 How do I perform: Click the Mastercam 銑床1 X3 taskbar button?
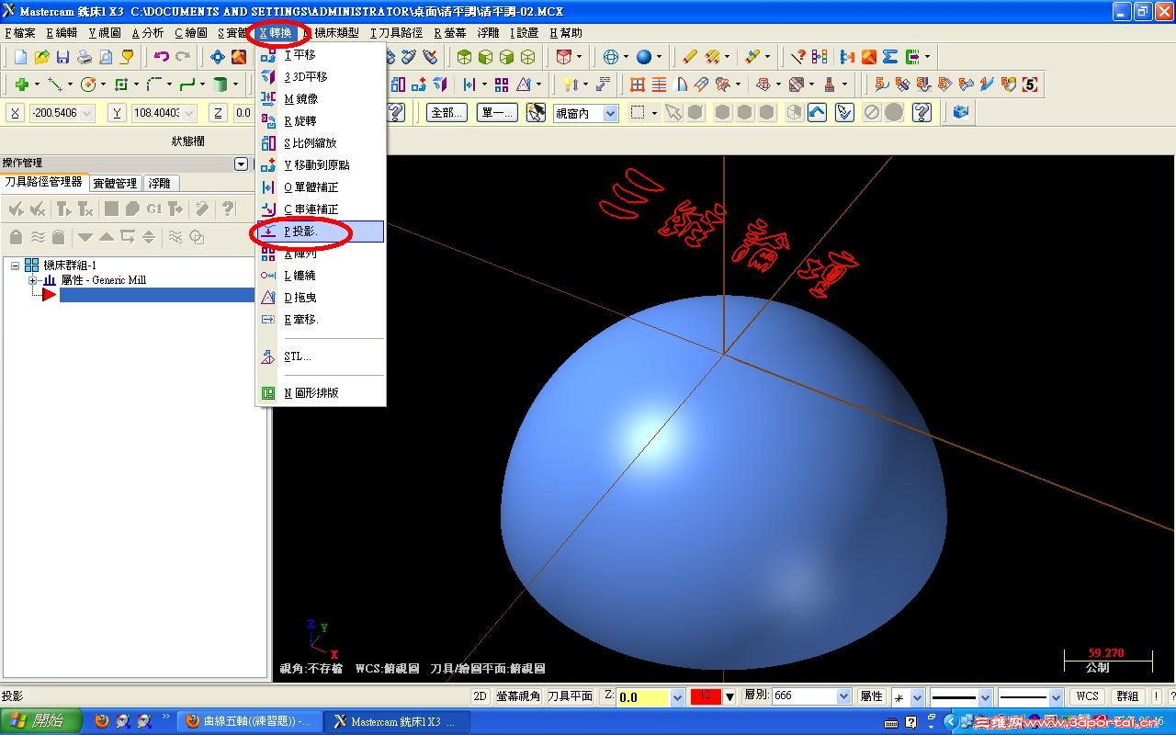click(x=399, y=721)
